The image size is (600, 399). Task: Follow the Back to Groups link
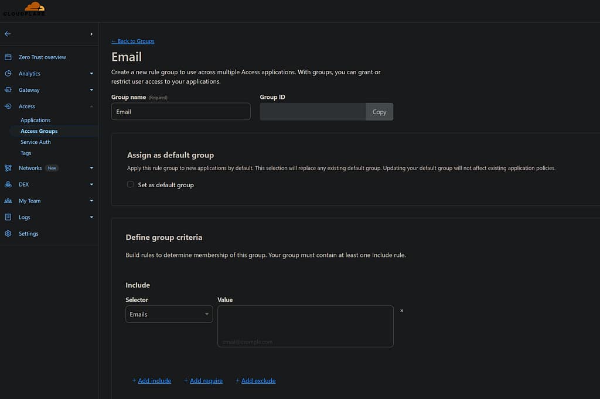click(133, 41)
